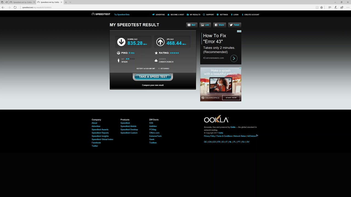Screen dimensions: 351x197
Task: Click the 9 ms ping value
Action: pos(132,53)
